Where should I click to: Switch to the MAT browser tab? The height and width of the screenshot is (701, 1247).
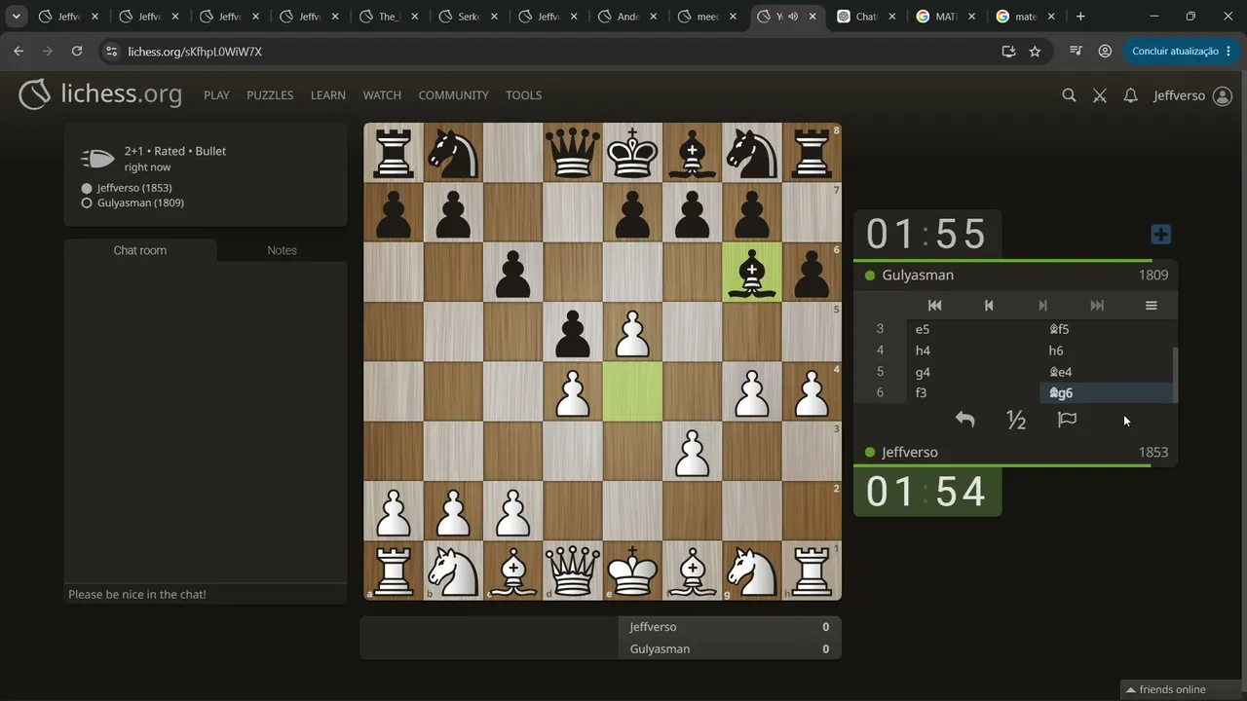pyautogui.click(x=946, y=17)
